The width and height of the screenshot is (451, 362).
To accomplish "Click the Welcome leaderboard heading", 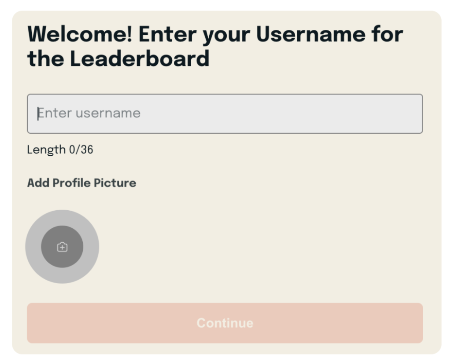I will pyautogui.click(x=215, y=46).
